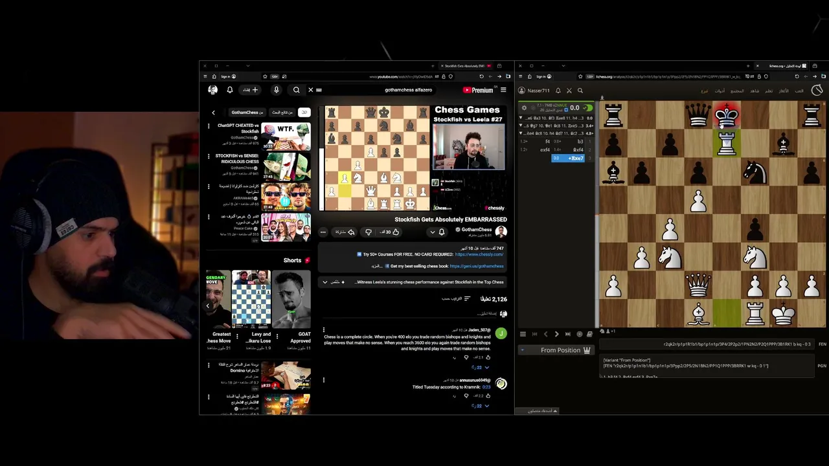
Task: Open the Lichess analysis hamburger menu
Action: coord(523,334)
